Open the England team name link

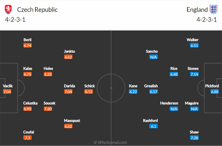[x=197, y=10]
